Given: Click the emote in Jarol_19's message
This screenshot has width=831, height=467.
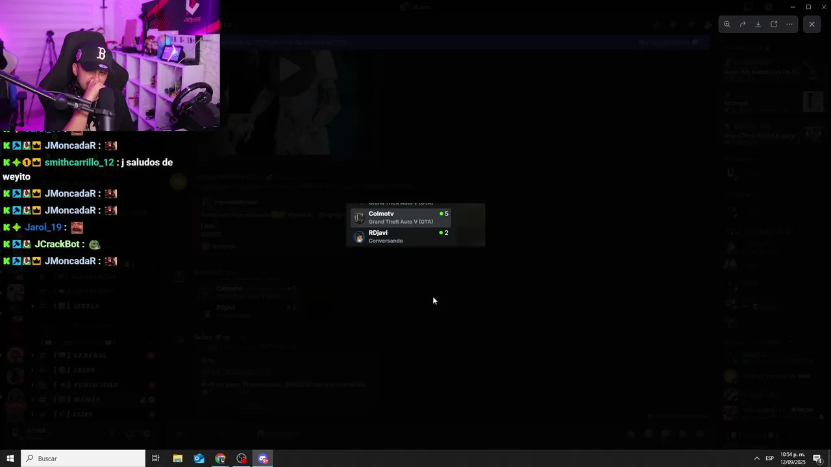Looking at the screenshot, I should [x=77, y=227].
